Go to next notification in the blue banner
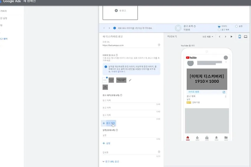251x167 pixels. point(109,28)
